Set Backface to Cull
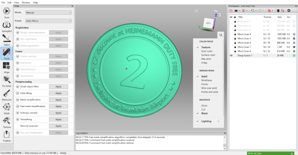The image size is (298, 155). click(203, 109)
